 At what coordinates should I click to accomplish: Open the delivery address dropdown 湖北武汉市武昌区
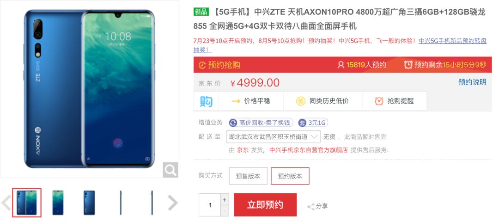pyautogui.click(x=274, y=137)
